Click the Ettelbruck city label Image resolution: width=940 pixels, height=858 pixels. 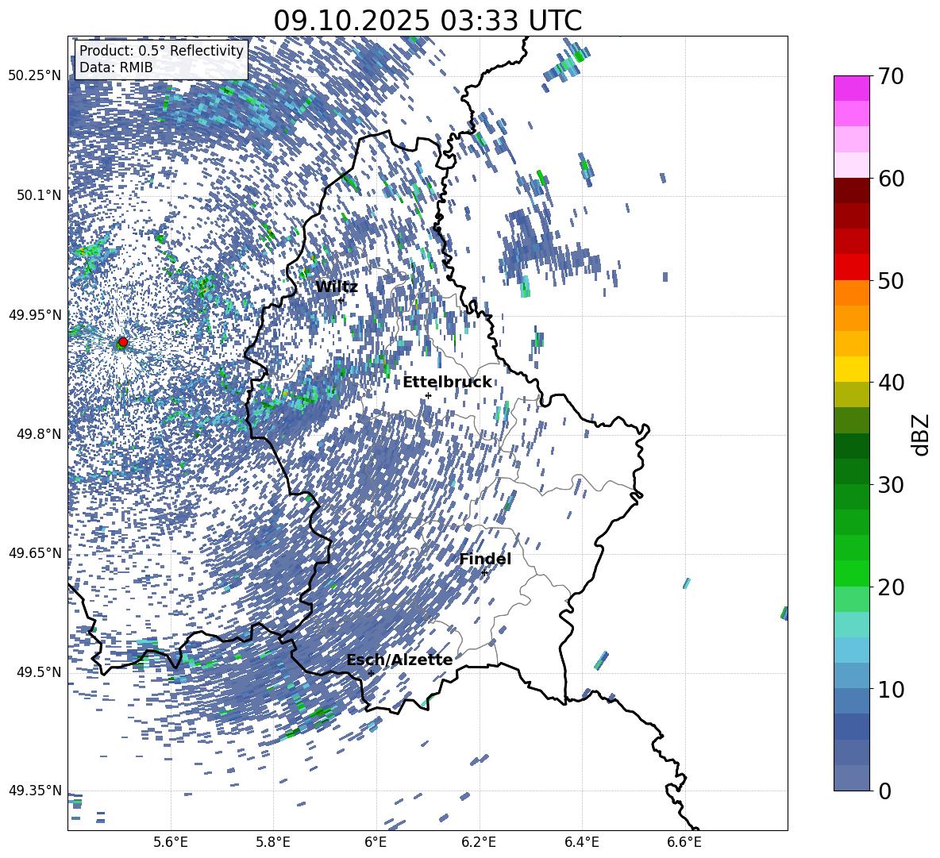click(447, 383)
